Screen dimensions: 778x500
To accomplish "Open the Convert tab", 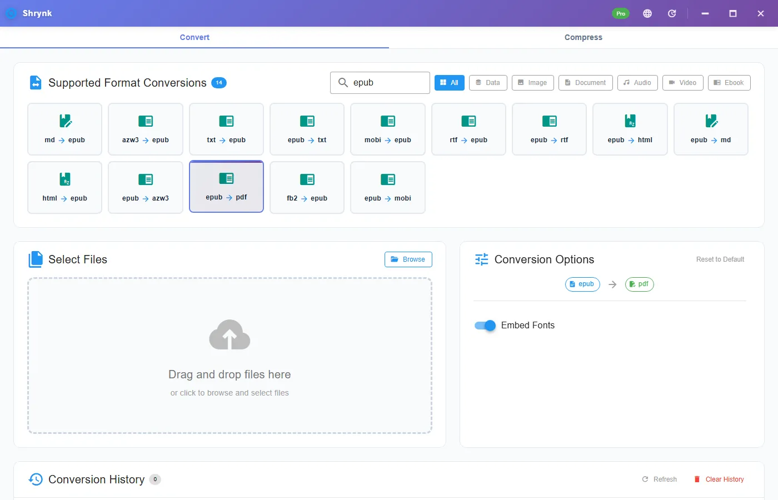I will (x=194, y=37).
